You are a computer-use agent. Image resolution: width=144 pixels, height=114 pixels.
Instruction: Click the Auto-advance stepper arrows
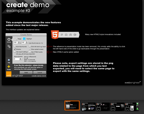(x=20, y=59)
